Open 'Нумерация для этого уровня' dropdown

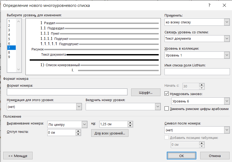coord(79,107)
